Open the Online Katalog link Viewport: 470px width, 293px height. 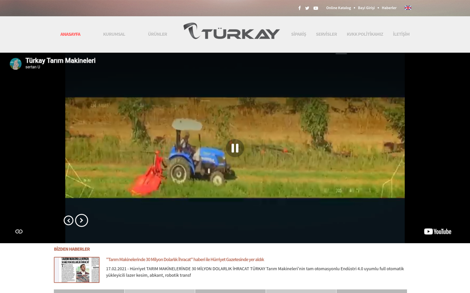338,8
